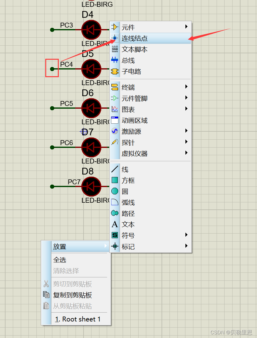This screenshot has height=338, width=257.
Task: Click the 探针 probe icon
Action: (x=115, y=142)
